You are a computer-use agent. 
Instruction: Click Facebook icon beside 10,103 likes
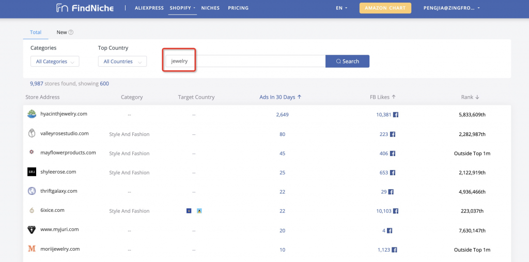(396, 211)
